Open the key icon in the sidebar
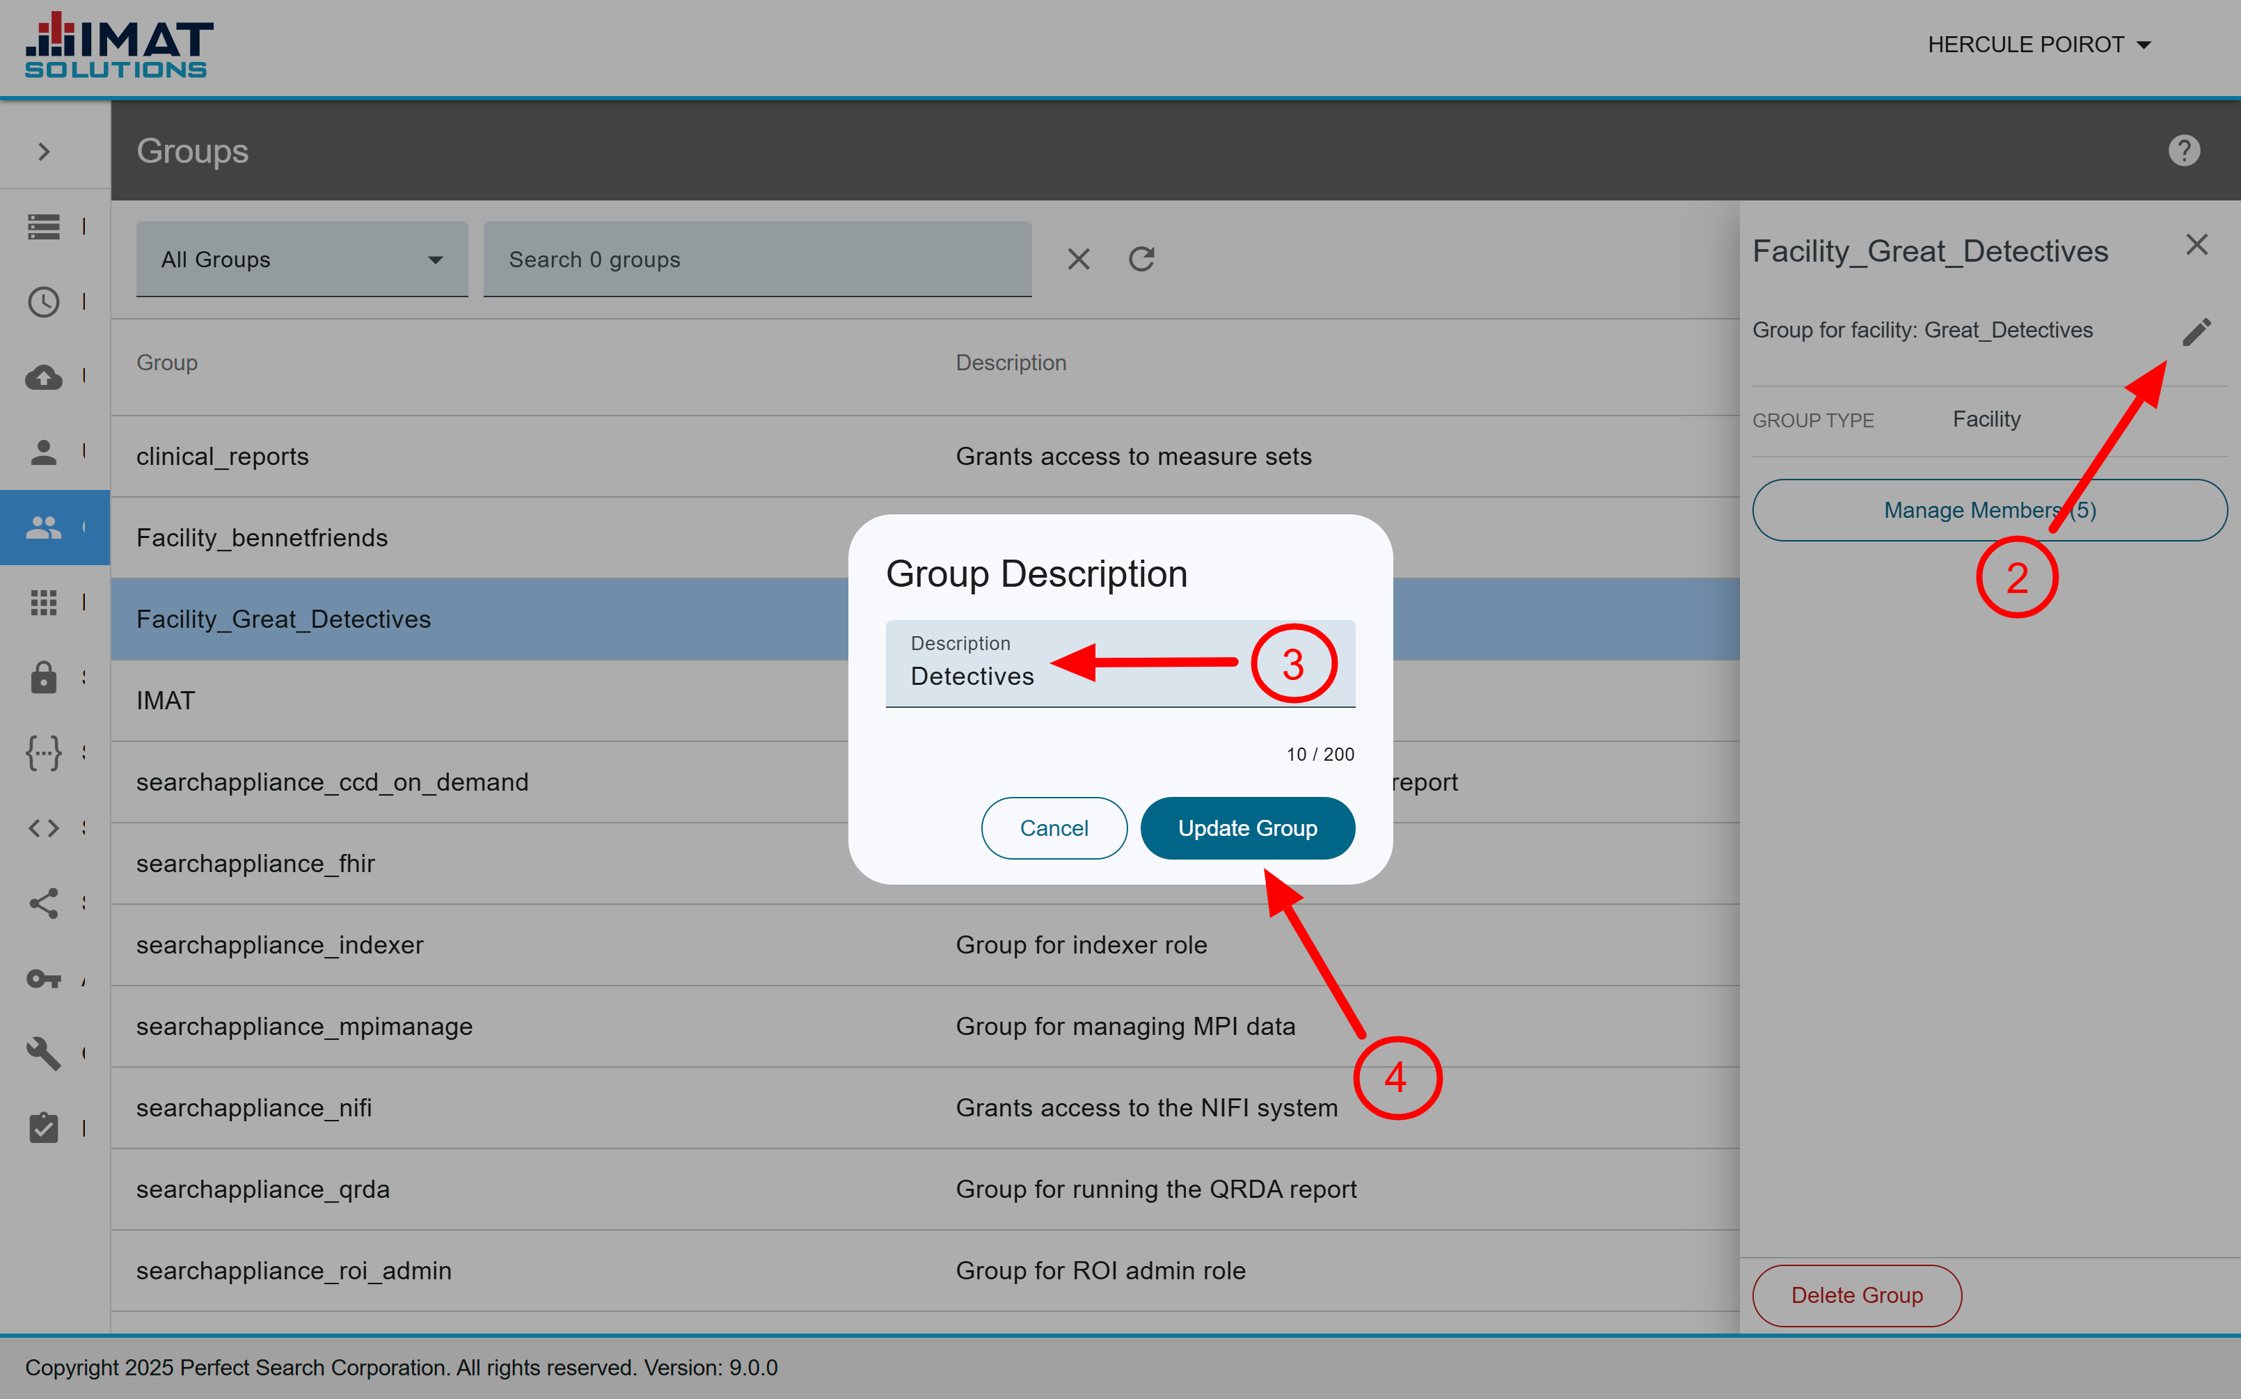 tap(43, 979)
